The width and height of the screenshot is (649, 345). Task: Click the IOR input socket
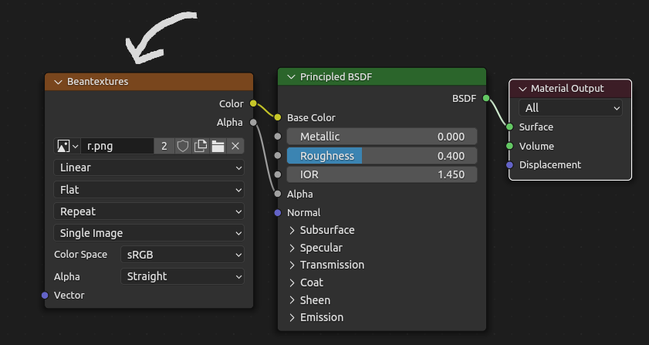pyautogui.click(x=278, y=174)
